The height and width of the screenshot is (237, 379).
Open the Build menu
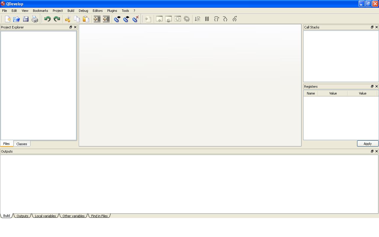[71, 10]
